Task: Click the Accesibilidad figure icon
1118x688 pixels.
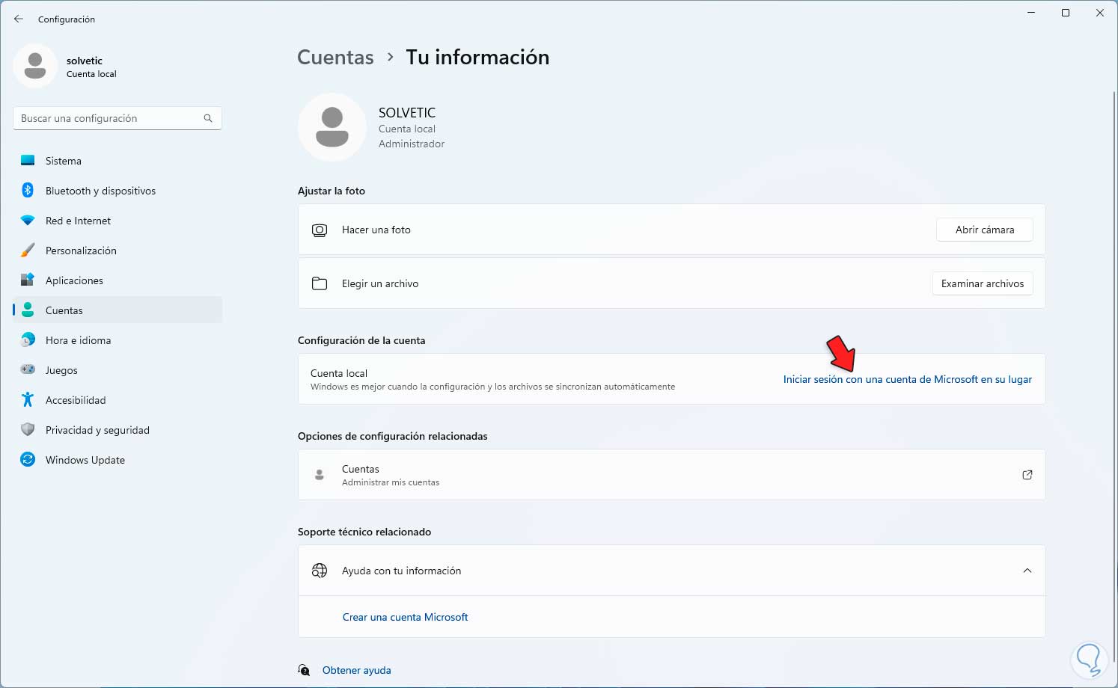Action: tap(28, 400)
